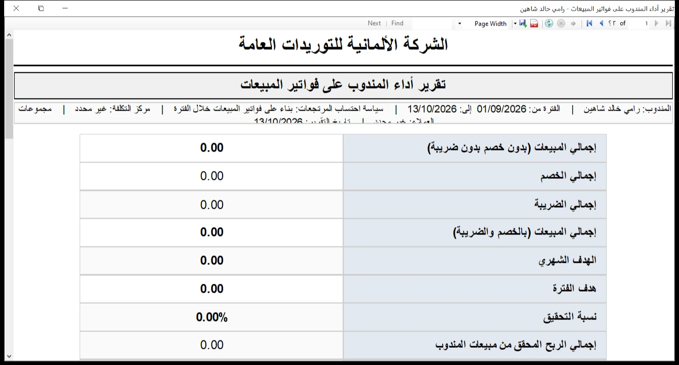
Task: Focus the find text input field
Action: click(x=432, y=23)
